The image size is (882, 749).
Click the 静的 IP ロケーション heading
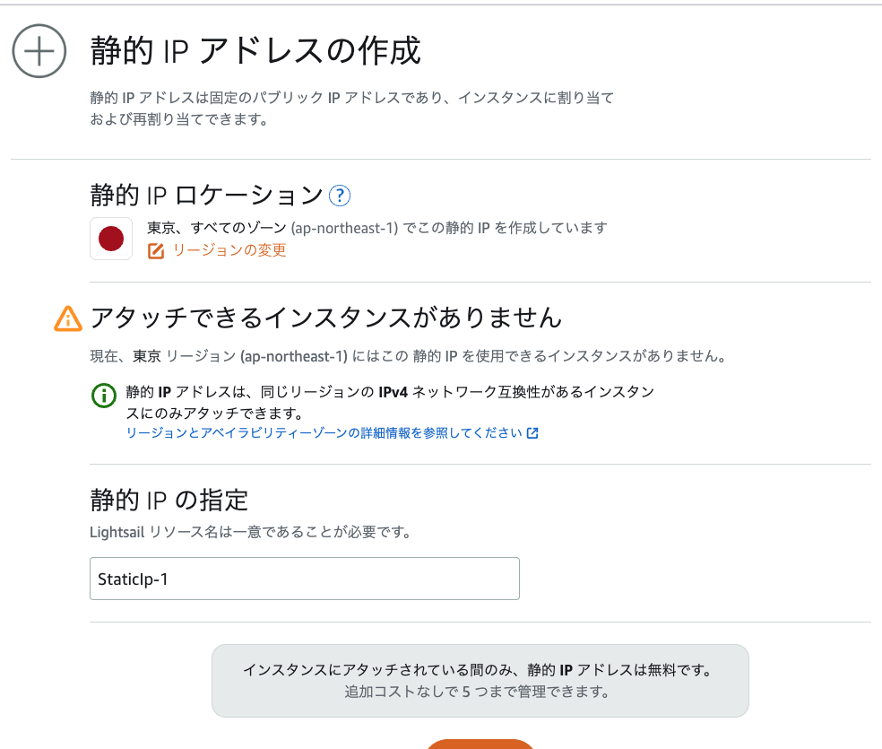(206, 196)
